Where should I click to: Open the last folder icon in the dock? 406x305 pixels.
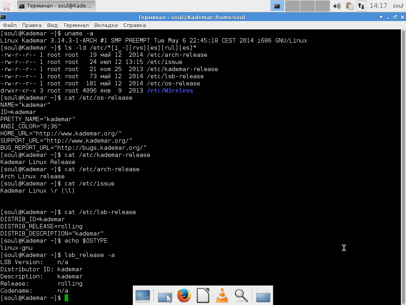coord(263,296)
